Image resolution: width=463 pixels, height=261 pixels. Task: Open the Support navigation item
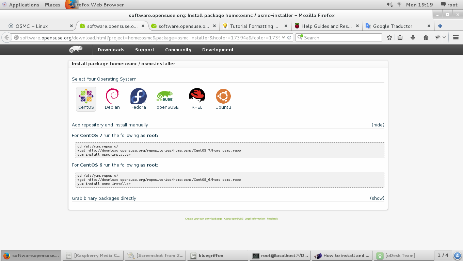tap(145, 50)
